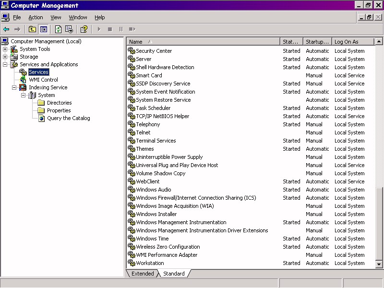This screenshot has height=288, width=384.
Task: Select Volume Shadow Copy service
Action: (x=251, y=173)
